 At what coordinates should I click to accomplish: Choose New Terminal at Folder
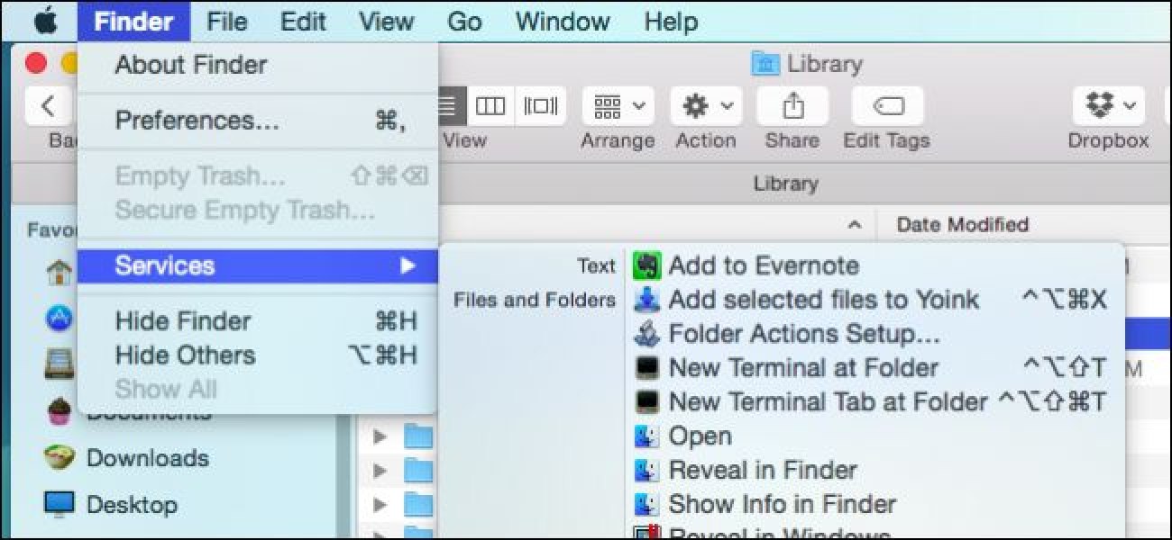click(x=803, y=368)
